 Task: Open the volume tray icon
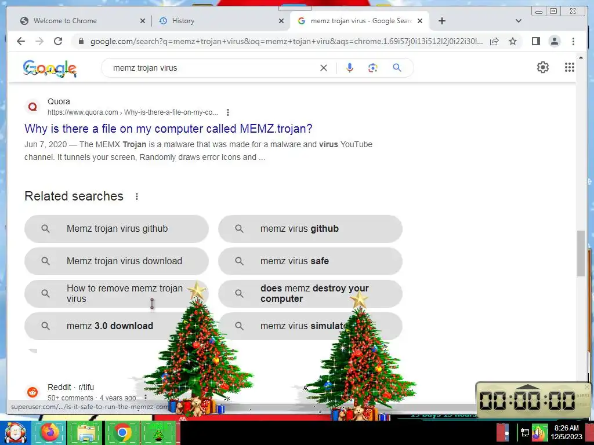(x=539, y=433)
